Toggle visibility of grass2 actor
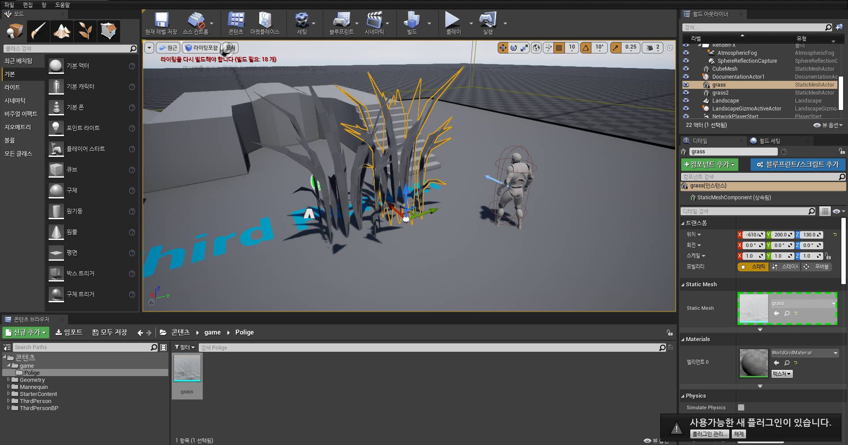The width and height of the screenshot is (848, 445). [x=686, y=93]
